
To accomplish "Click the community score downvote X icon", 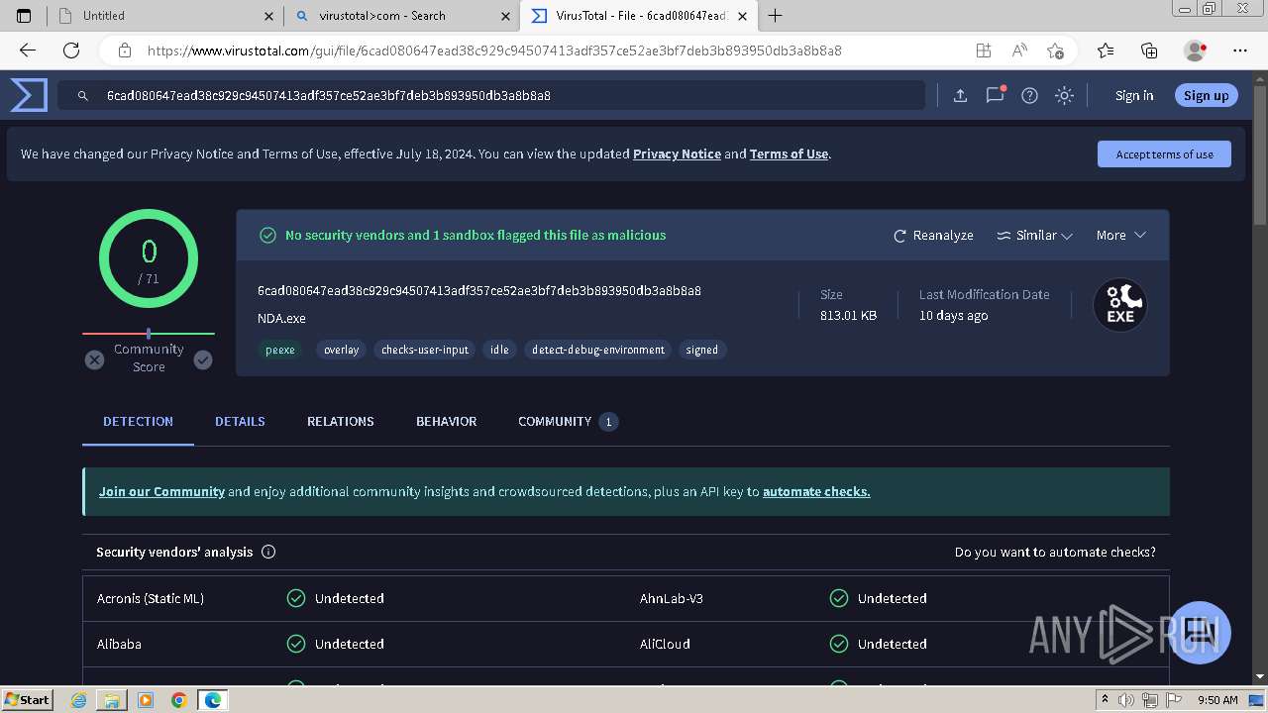I will 94,359.
